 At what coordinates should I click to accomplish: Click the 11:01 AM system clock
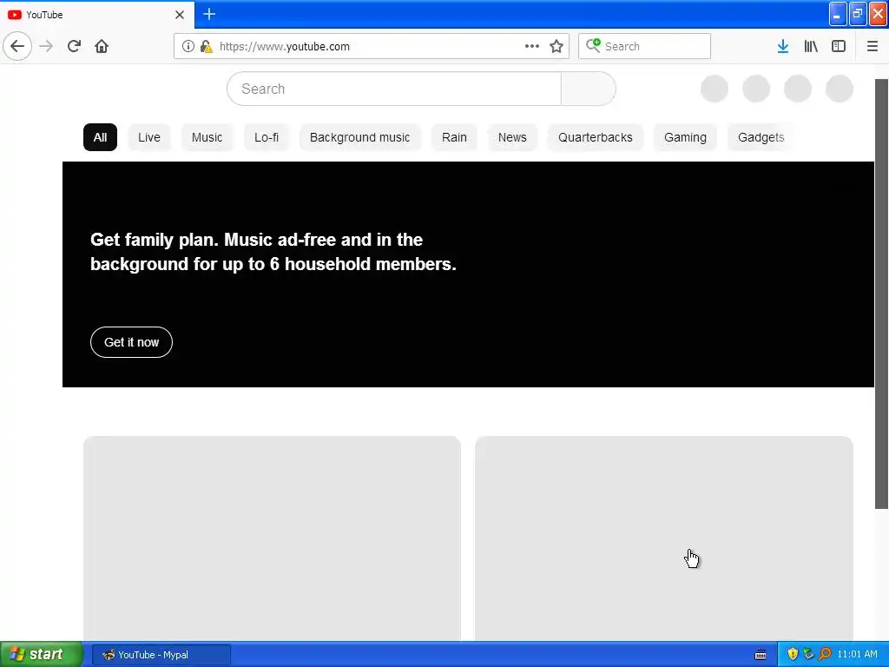coord(857,655)
